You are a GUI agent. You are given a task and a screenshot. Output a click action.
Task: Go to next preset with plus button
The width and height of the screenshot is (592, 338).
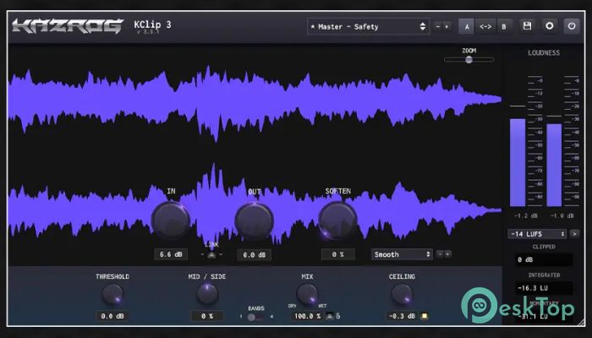point(447,26)
